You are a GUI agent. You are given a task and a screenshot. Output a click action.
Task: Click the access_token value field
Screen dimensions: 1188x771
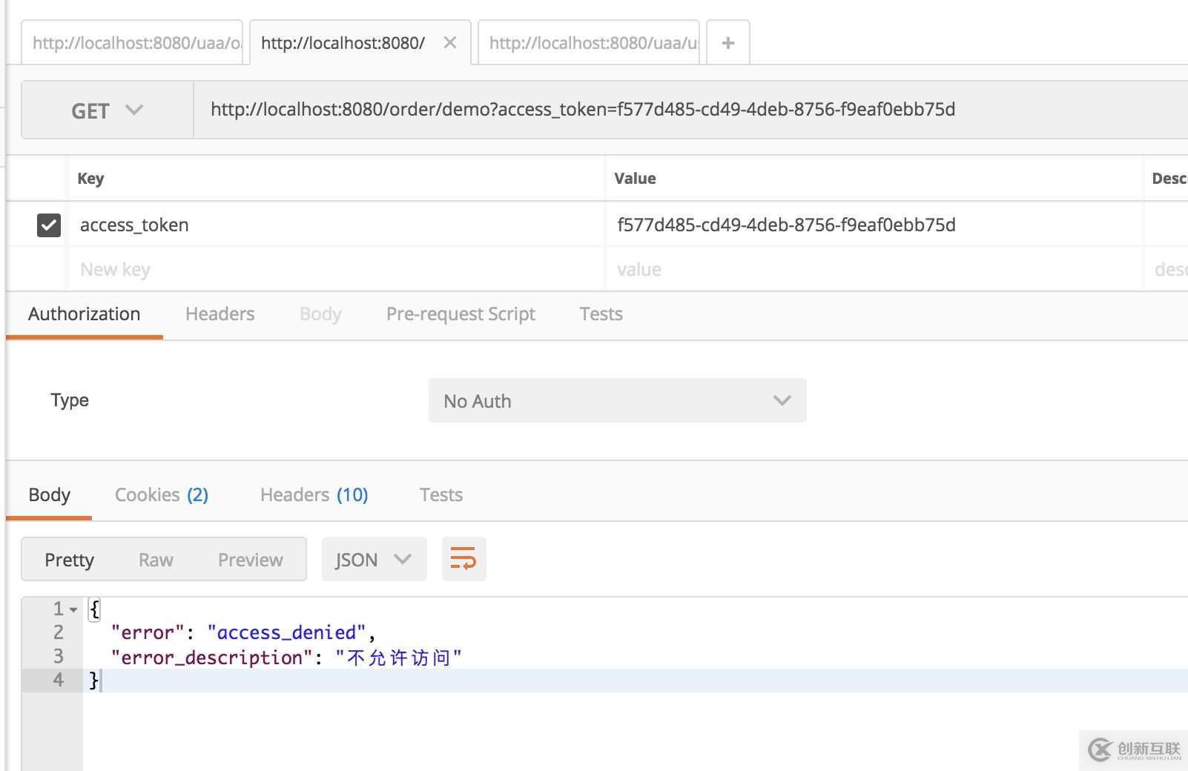(868, 225)
